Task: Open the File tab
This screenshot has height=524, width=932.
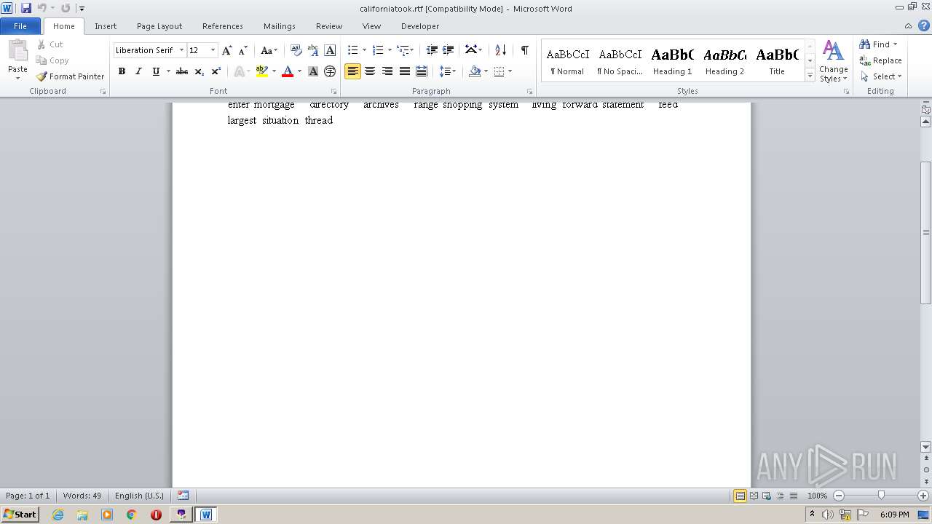Action: (20, 26)
